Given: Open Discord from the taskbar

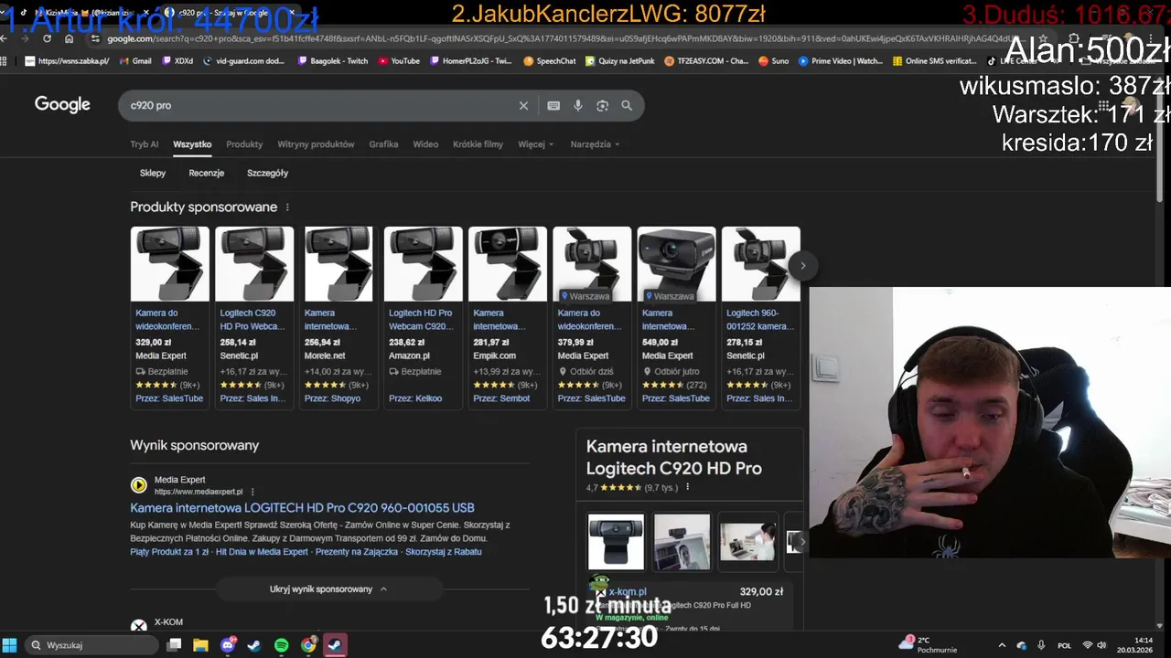Looking at the screenshot, I should pyautogui.click(x=228, y=645).
